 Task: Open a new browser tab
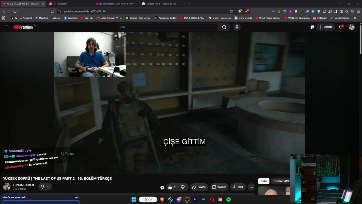[189, 4]
